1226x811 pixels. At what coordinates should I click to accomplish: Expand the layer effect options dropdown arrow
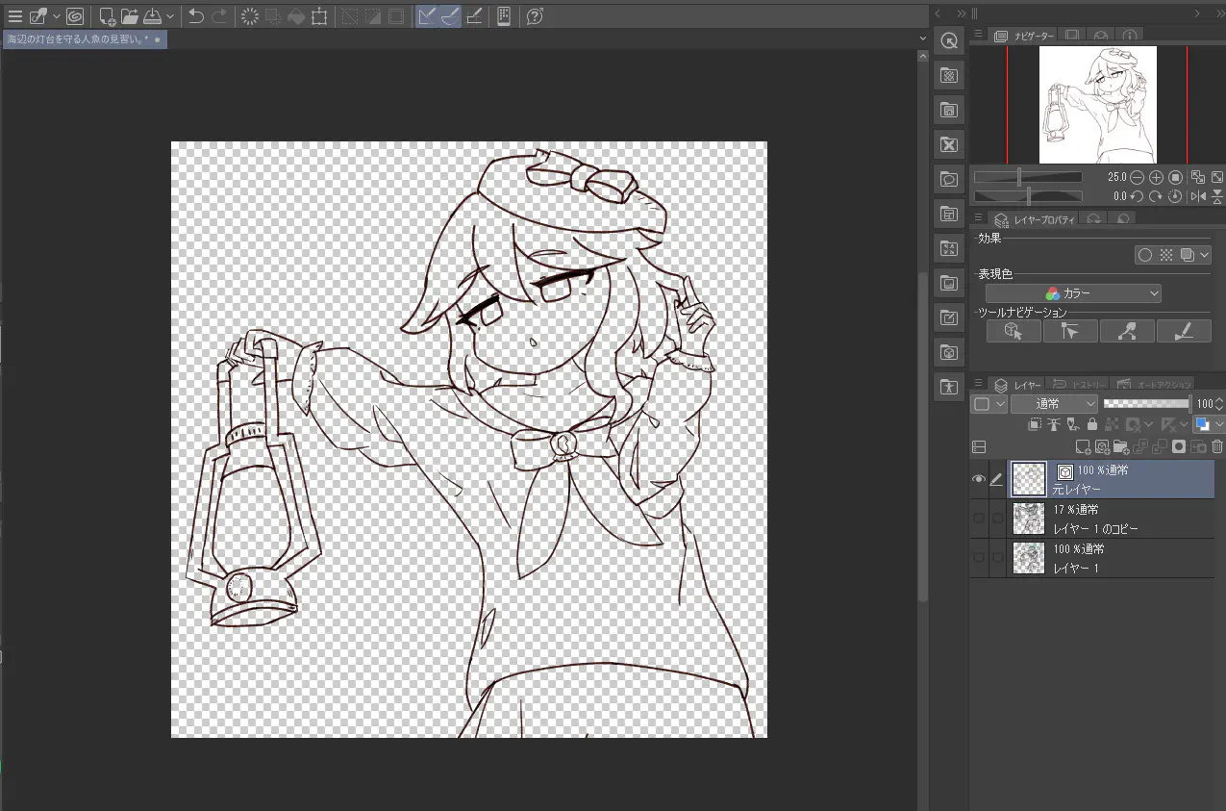(1205, 255)
